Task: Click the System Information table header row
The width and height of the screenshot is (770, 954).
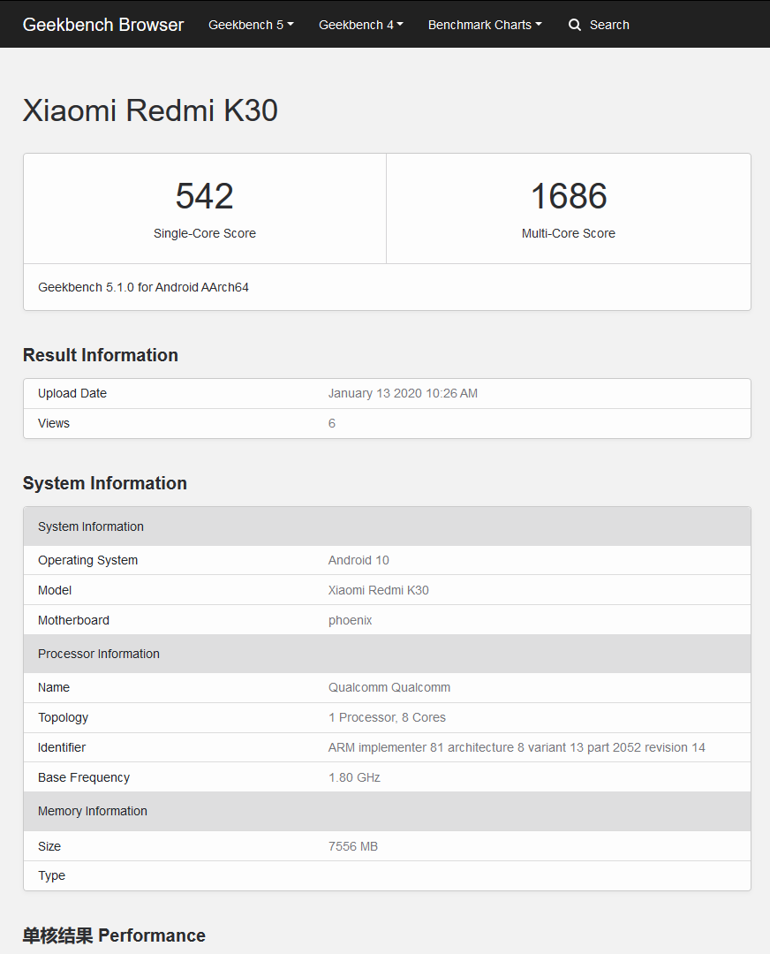Action: coord(387,526)
